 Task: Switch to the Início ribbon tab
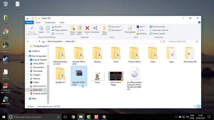(38, 22)
